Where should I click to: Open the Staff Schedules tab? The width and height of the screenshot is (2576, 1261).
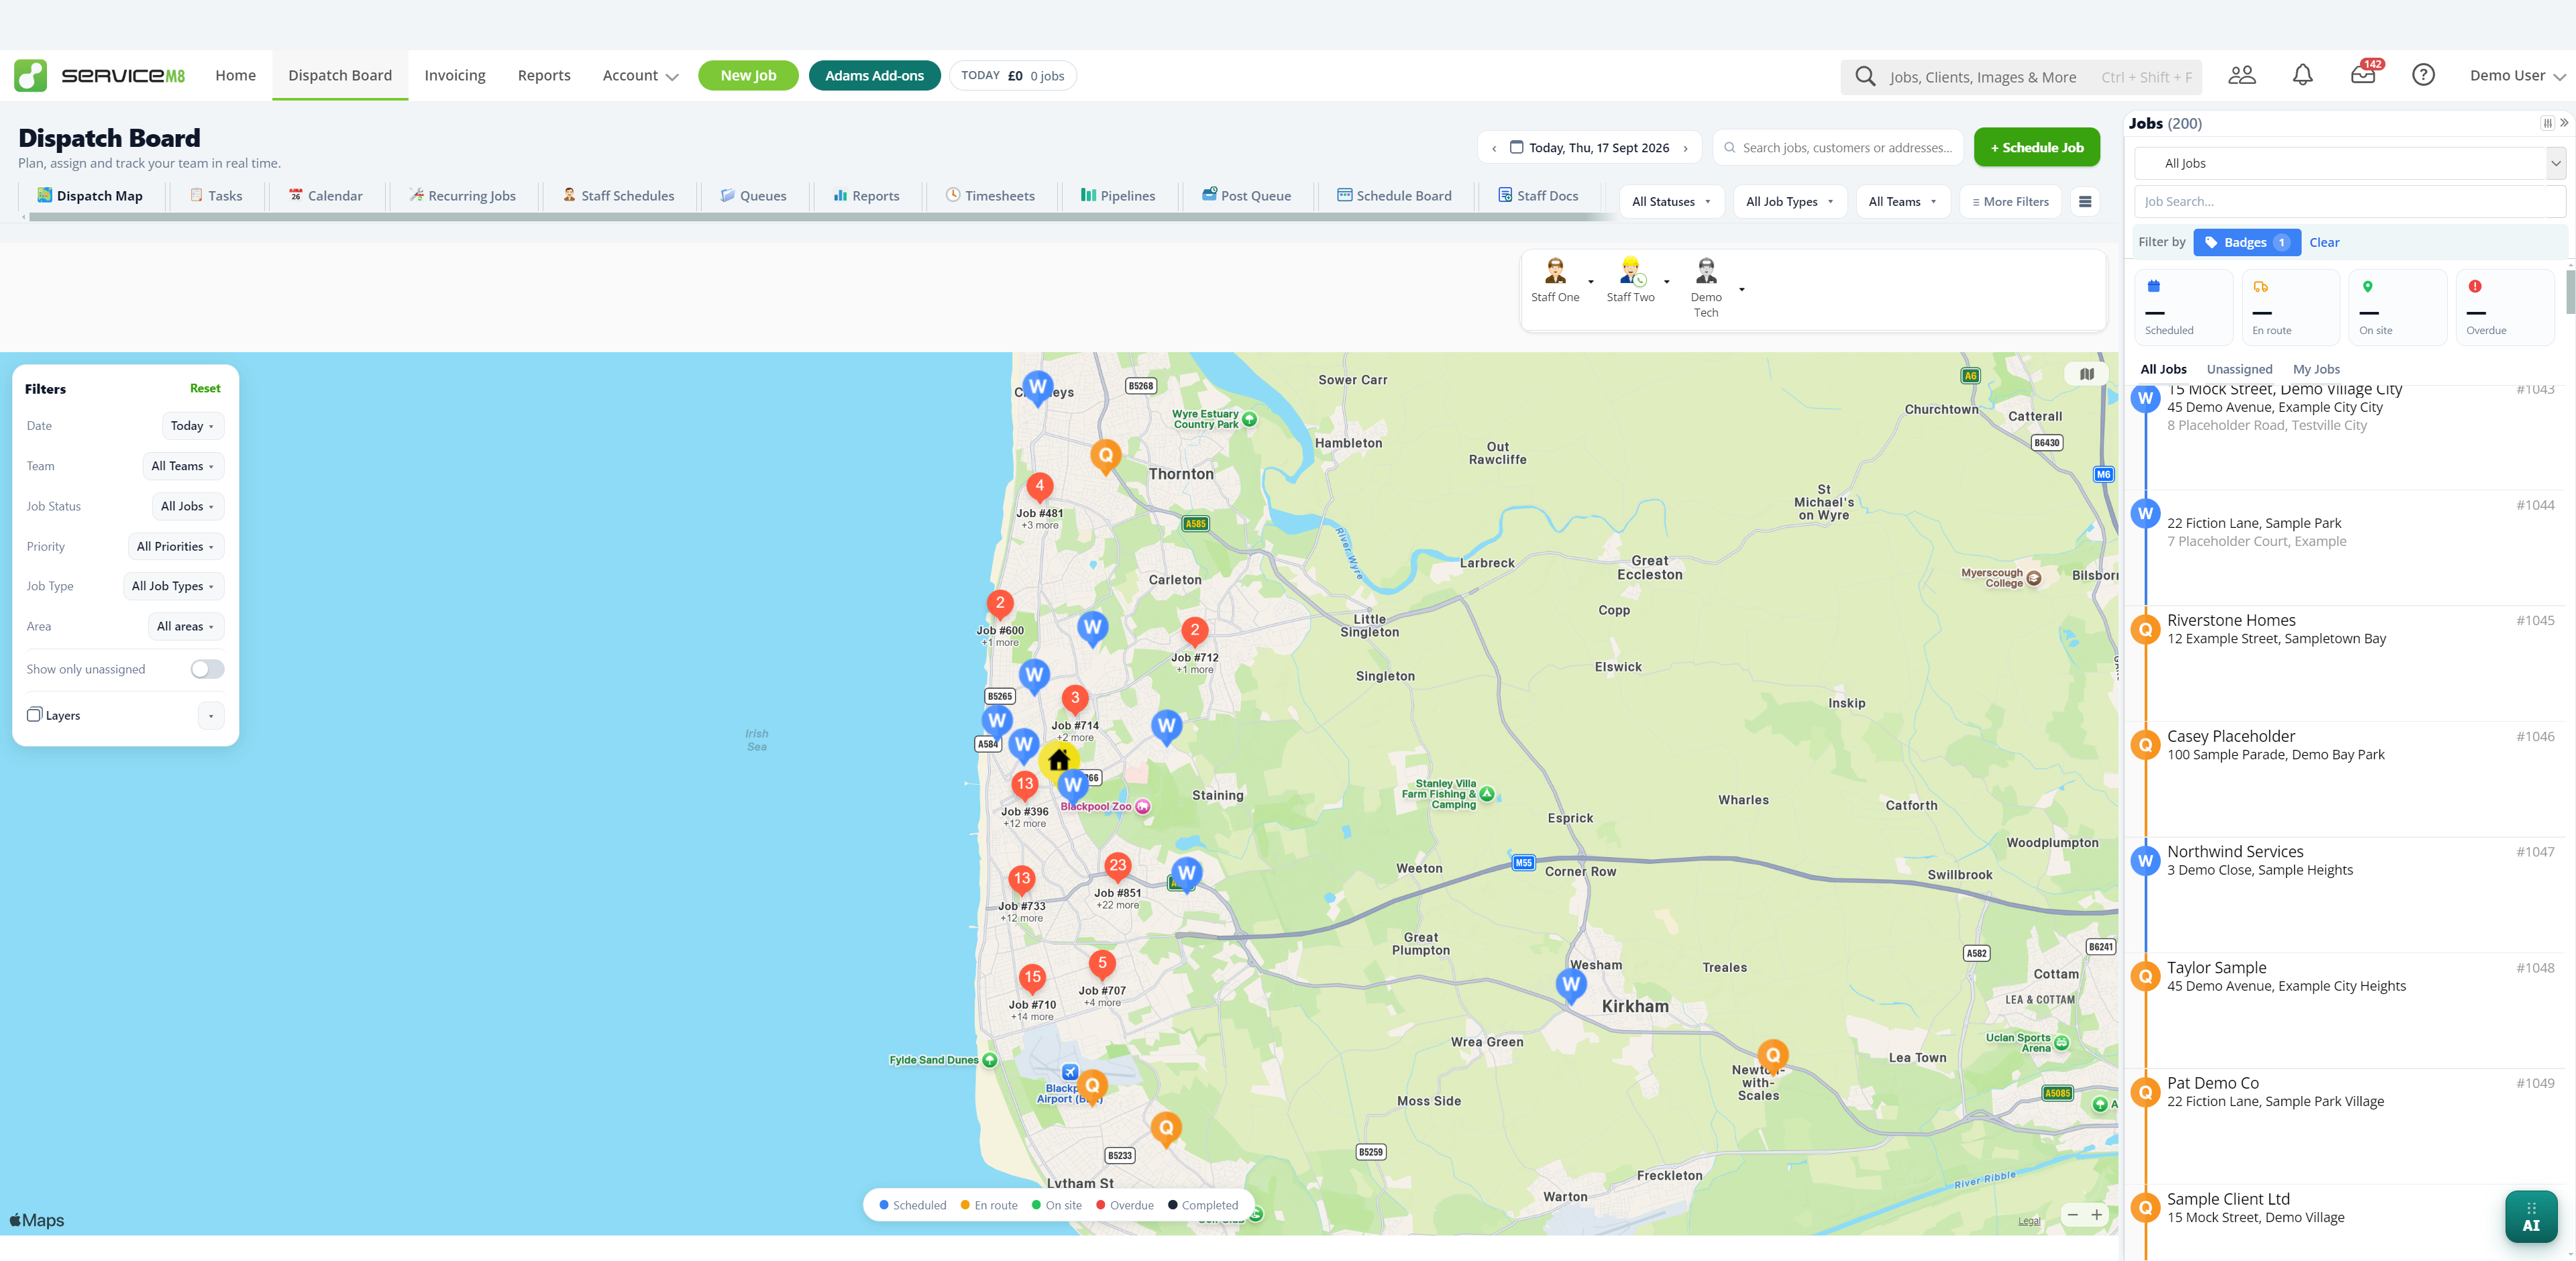(x=618, y=196)
